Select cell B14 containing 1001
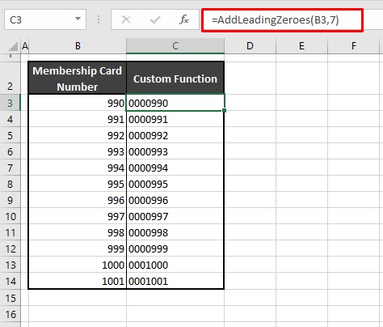This screenshot has width=383, height=327. point(78,281)
